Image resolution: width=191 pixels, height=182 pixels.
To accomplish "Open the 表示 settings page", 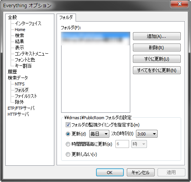I will pyautogui.click(x=19, y=48).
